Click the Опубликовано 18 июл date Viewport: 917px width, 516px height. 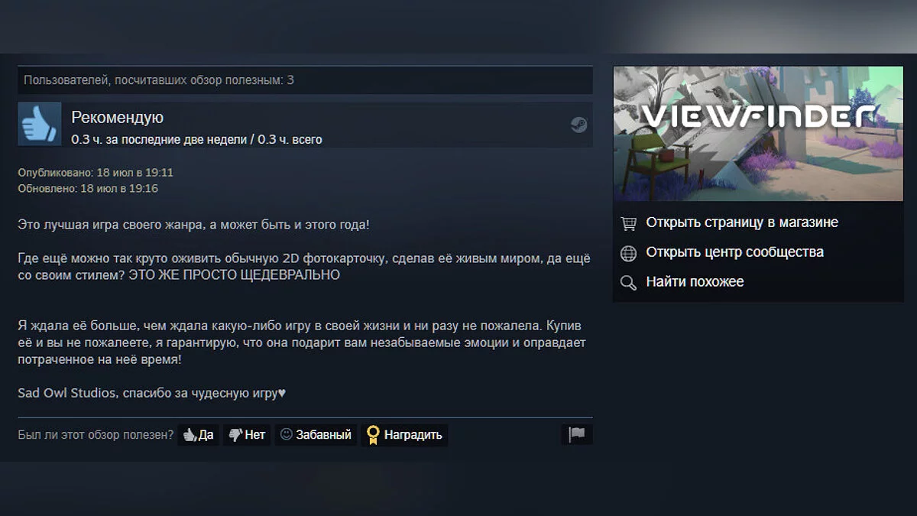click(96, 173)
